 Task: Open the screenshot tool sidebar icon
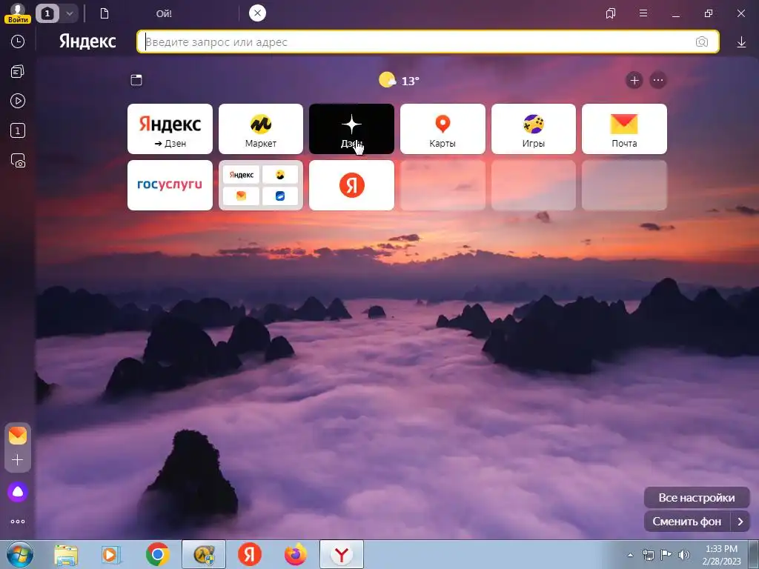[18, 160]
